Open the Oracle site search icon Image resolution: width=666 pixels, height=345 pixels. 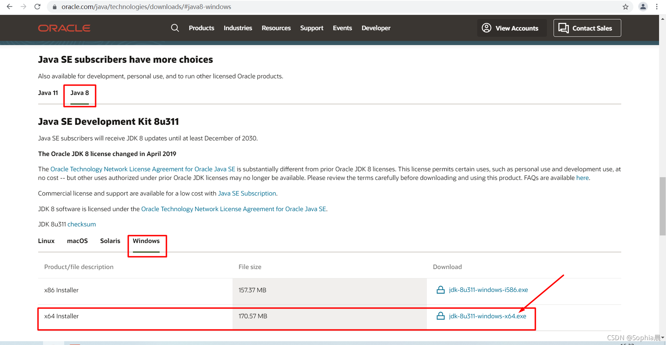point(175,28)
